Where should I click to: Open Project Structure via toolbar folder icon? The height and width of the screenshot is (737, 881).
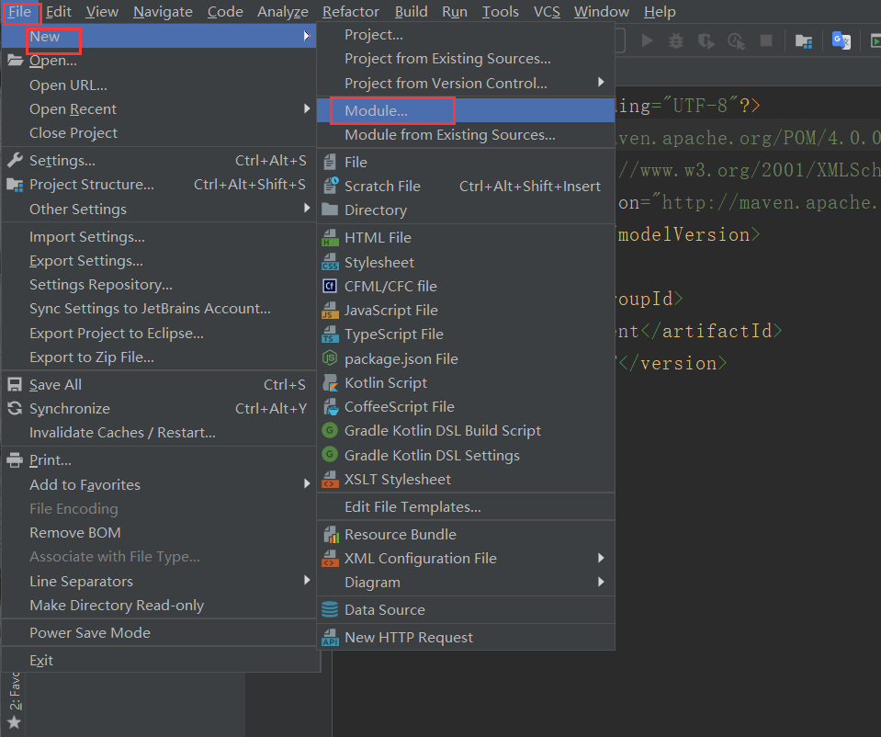point(804,41)
